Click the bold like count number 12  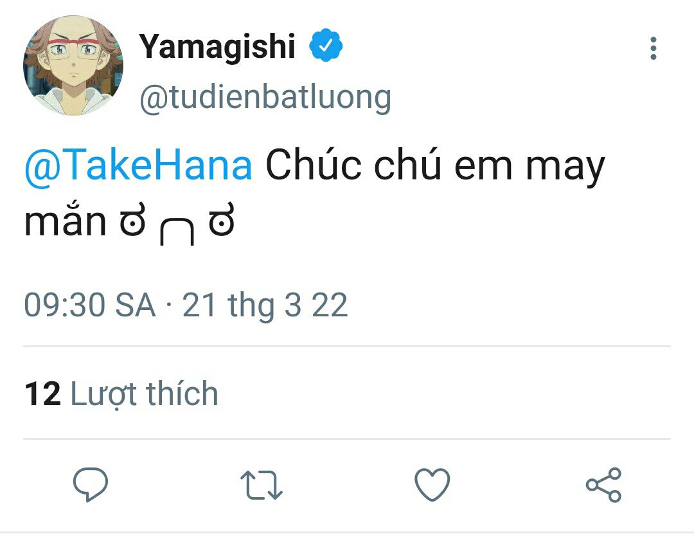(x=42, y=394)
